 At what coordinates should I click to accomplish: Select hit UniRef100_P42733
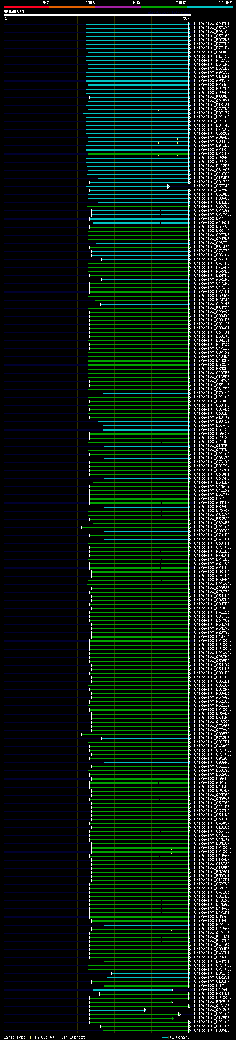point(212,61)
